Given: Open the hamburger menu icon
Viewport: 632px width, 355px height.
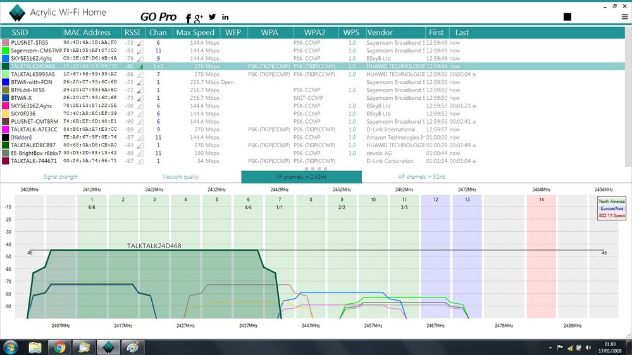Looking at the screenshot, I should point(625,17).
